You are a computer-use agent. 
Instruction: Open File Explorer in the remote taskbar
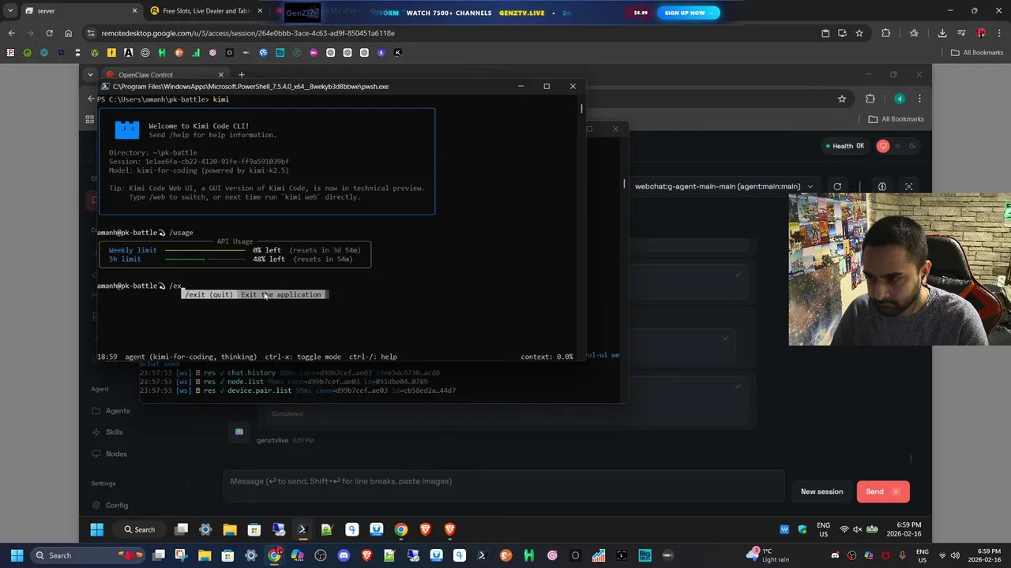point(230,529)
